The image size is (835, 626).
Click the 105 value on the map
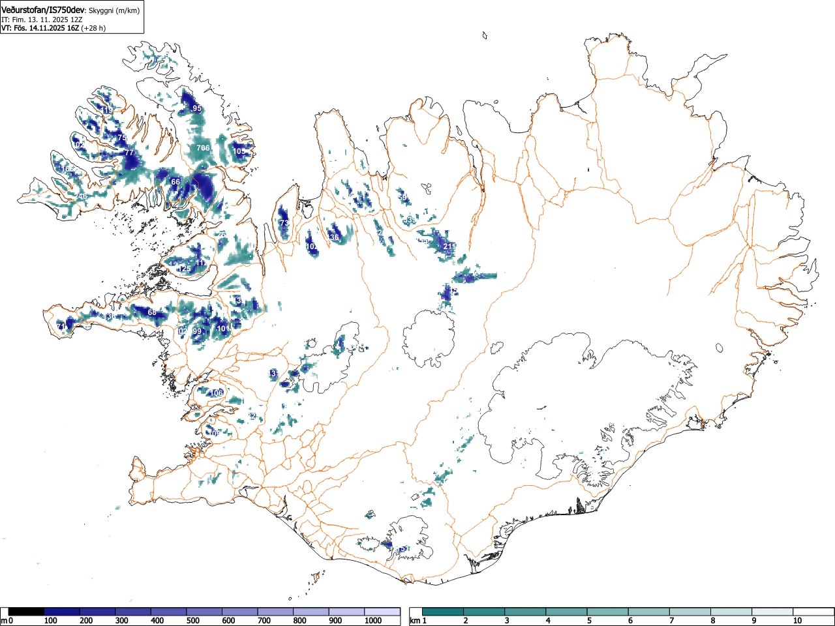239,151
